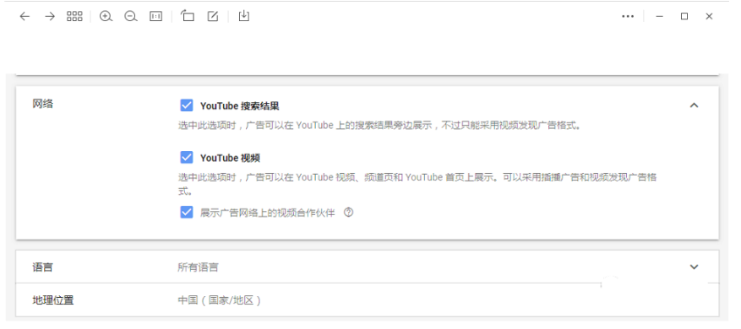
Task: Open help icon next to 视频合作伙伴
Action: coord(348,213)
